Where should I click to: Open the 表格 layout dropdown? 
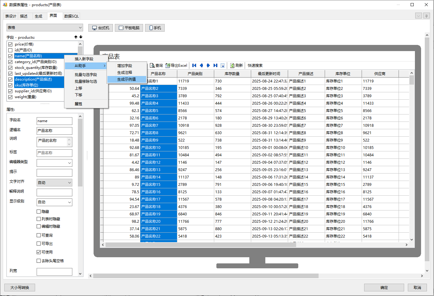click(45, 28)
